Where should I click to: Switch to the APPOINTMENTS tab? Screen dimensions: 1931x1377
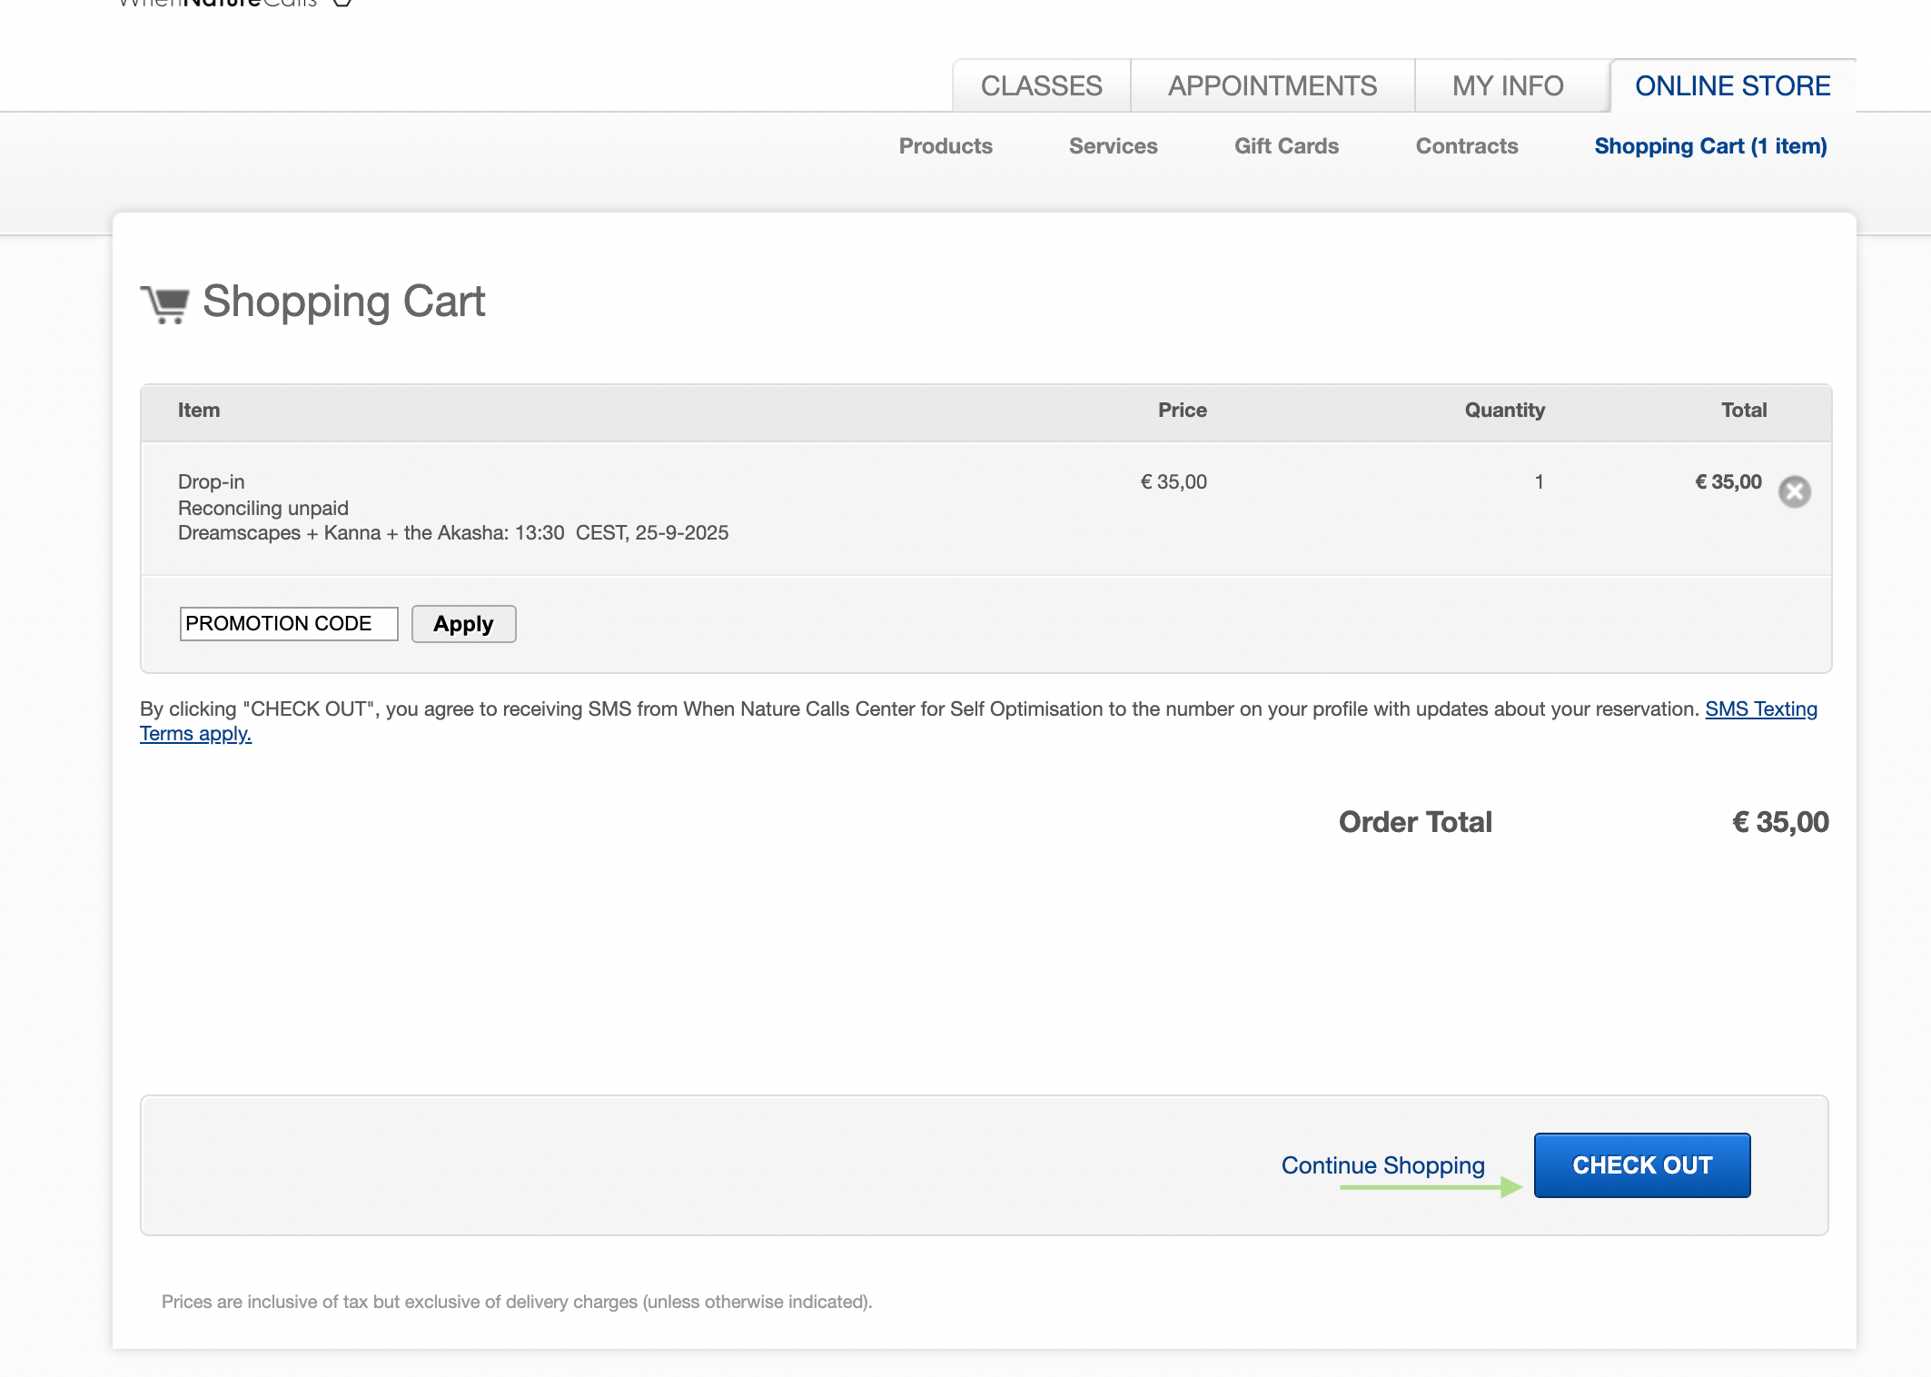click(1272, 86)
